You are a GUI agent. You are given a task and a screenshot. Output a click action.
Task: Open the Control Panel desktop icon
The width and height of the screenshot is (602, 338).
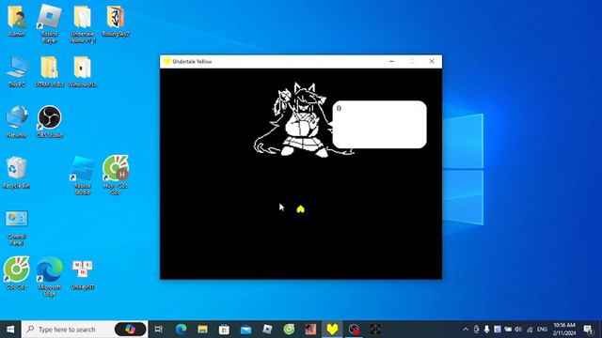17,228
